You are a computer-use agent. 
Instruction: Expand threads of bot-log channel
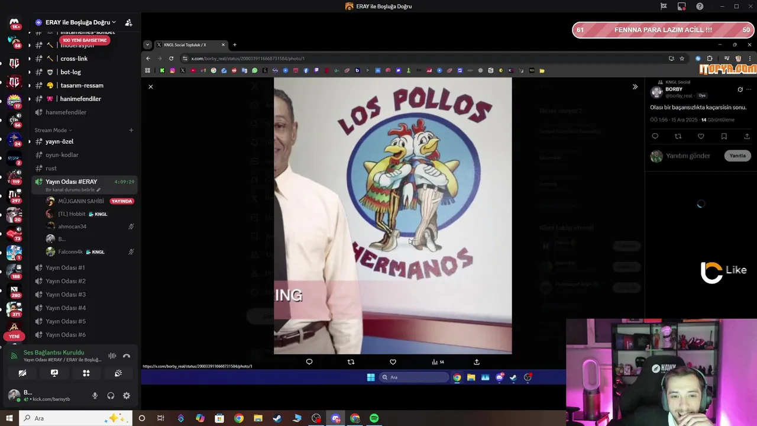[x=30, y=72]
